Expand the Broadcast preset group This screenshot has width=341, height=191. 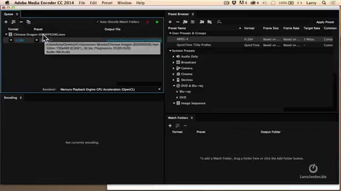173,62
